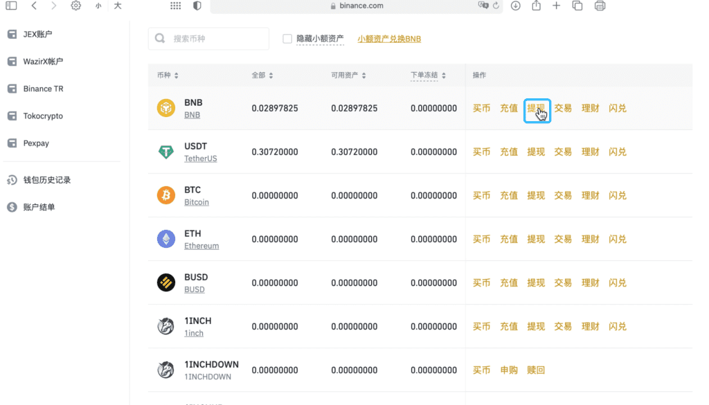Screen dimensions: 709x405
Task: Click the magnifier icon in coin search
Action: pos(160,38)
